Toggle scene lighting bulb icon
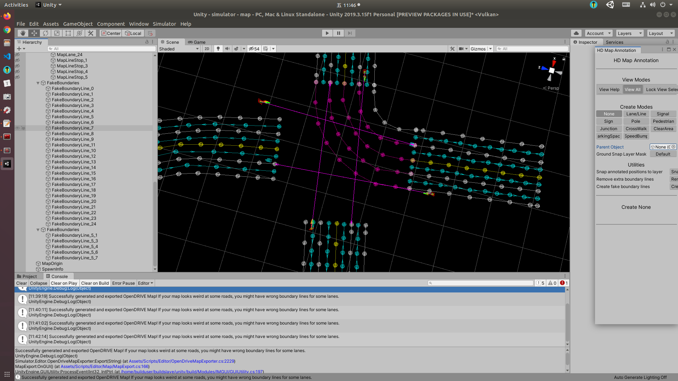The image size is (678, 381). (218, 49)
